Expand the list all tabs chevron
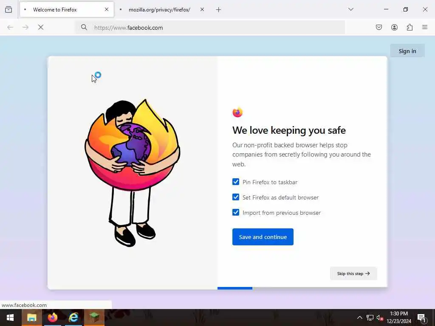Screen dimensions: 435x326 point(351,9)
